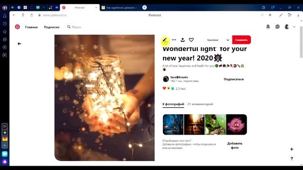
Task: Close the Pinterest browser tab
Action: [x=96, y=8]
